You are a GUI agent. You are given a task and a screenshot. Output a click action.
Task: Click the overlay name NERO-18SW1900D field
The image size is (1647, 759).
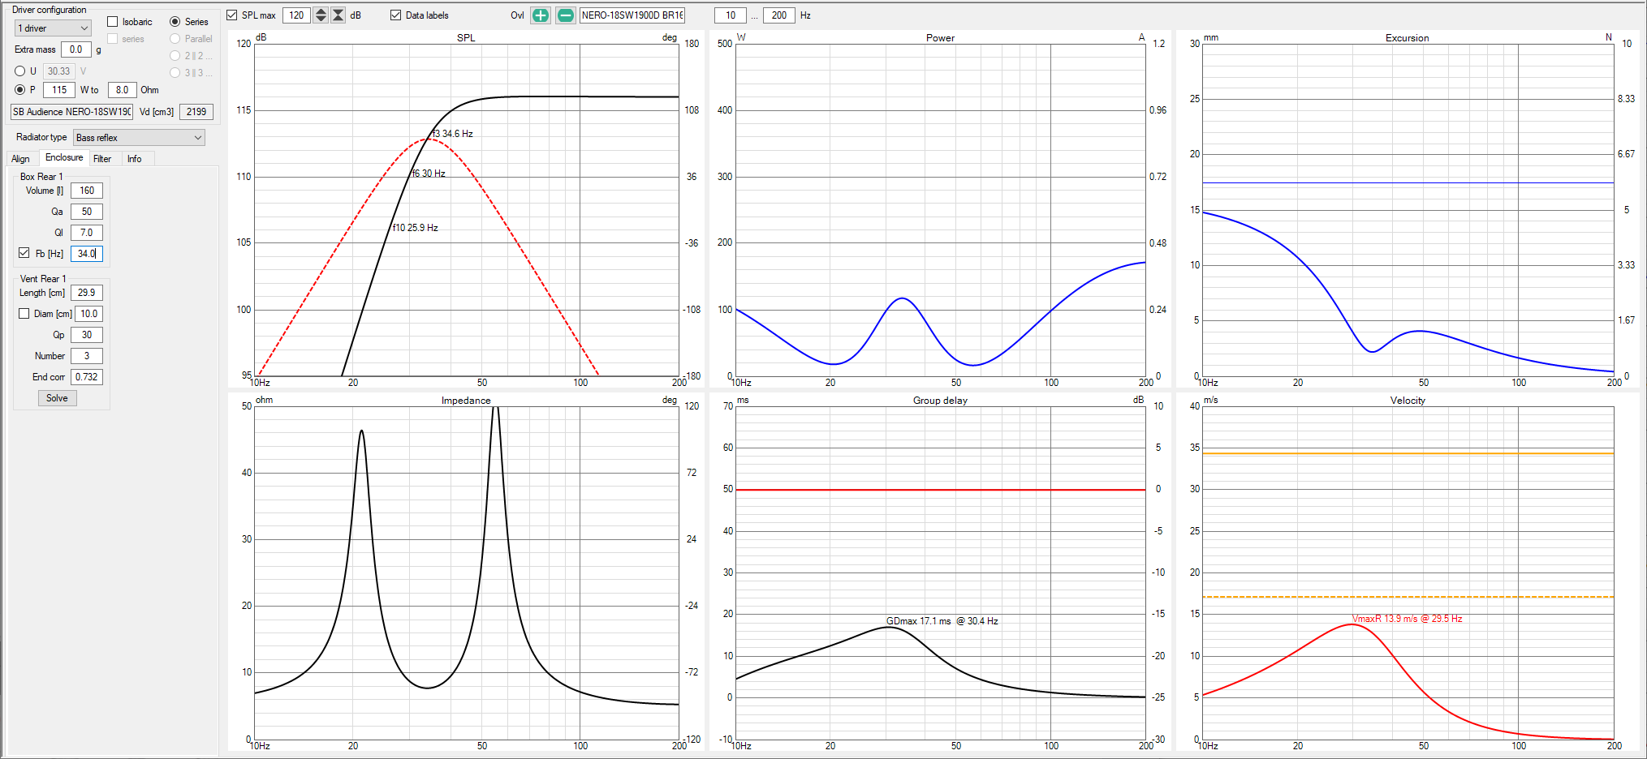632,15
